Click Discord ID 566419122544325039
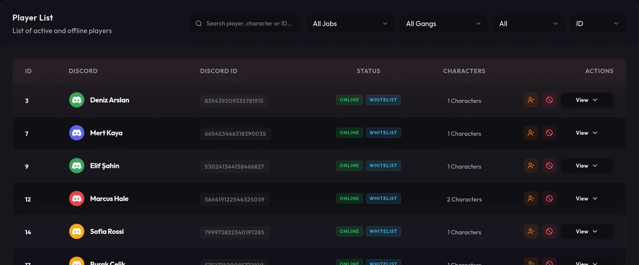 235,199
